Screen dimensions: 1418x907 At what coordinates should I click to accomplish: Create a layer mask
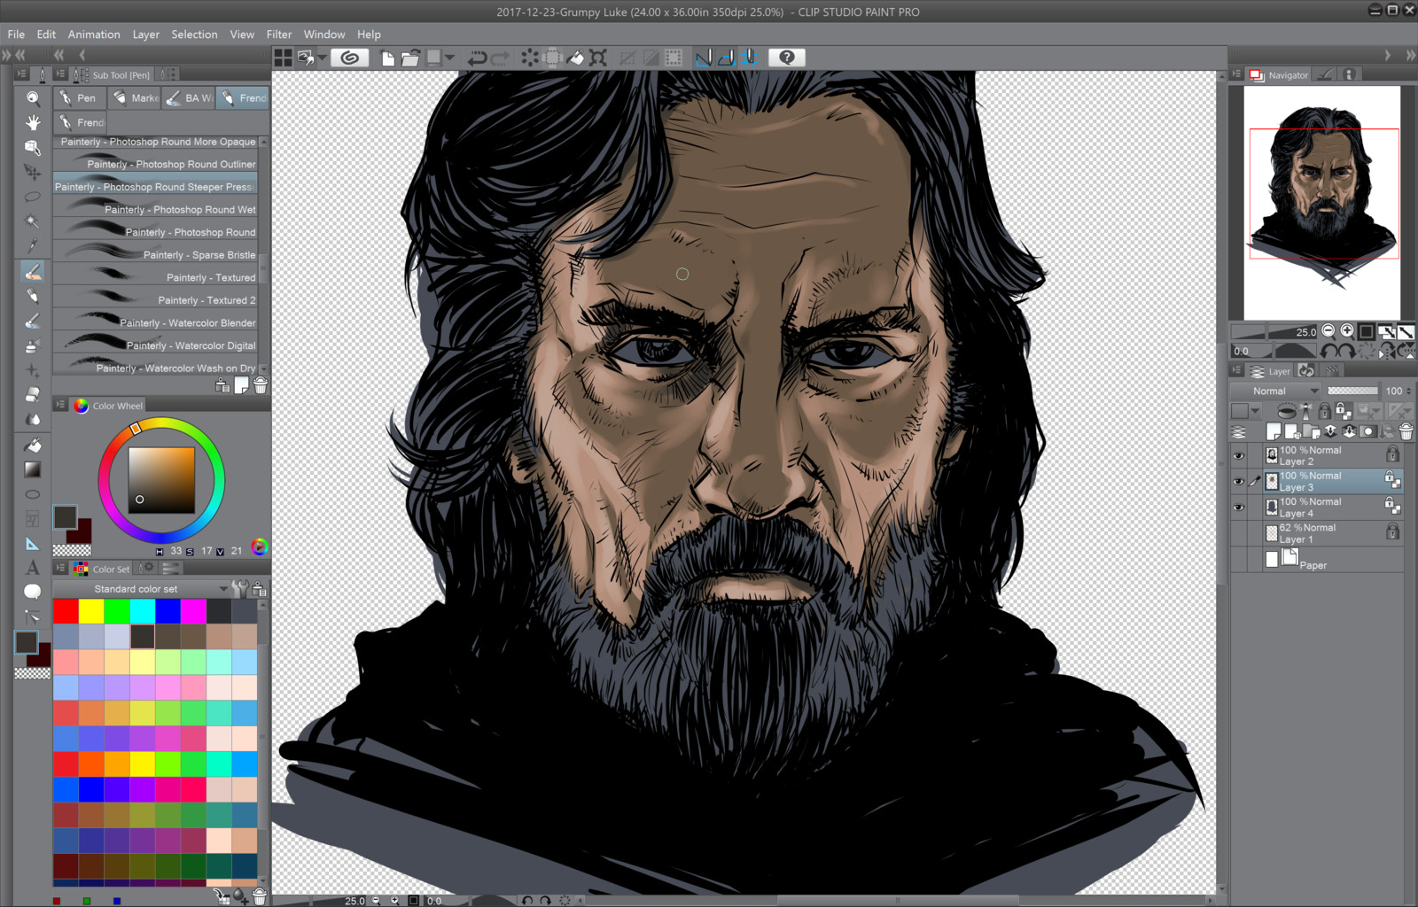[1368, 432]
